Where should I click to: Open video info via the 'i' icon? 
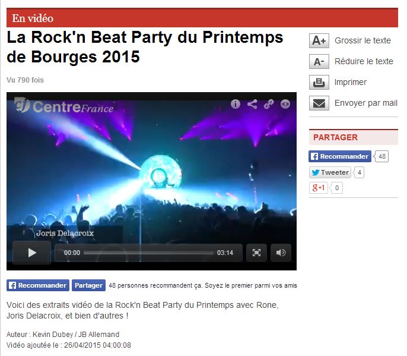235,104
